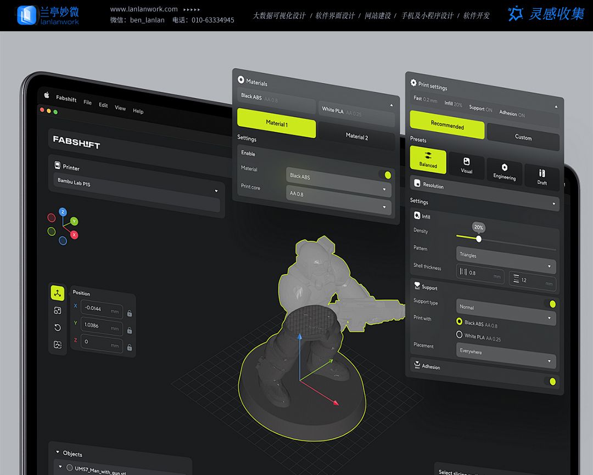This screenshot has width=593, height=475.
Task: Switch to the Custom tab
Action: point(523,137)
